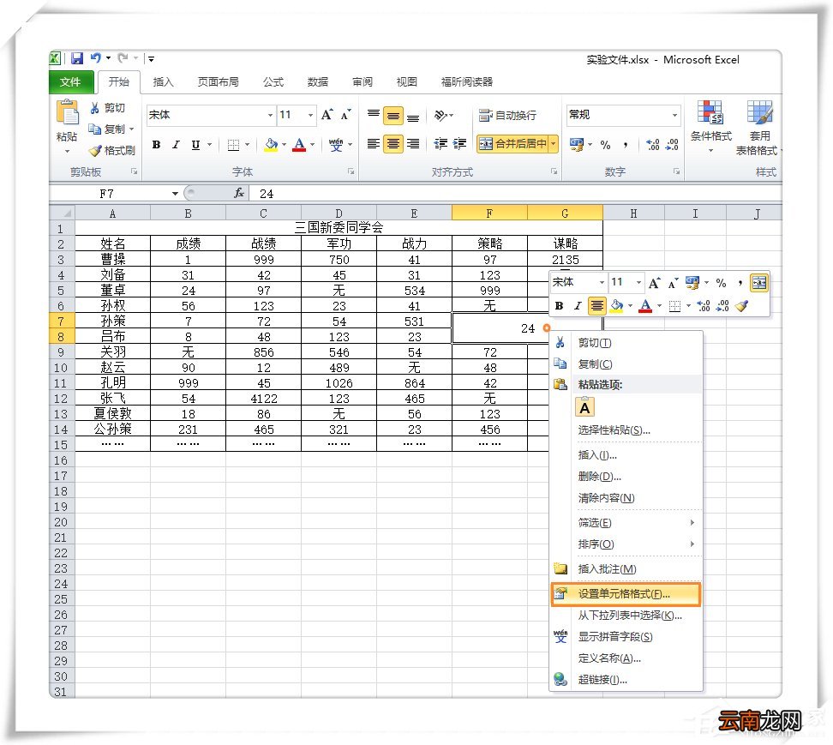Switch to Formulas (公式) tab
The height and width of the screenshot is (745, 833).
273,81
